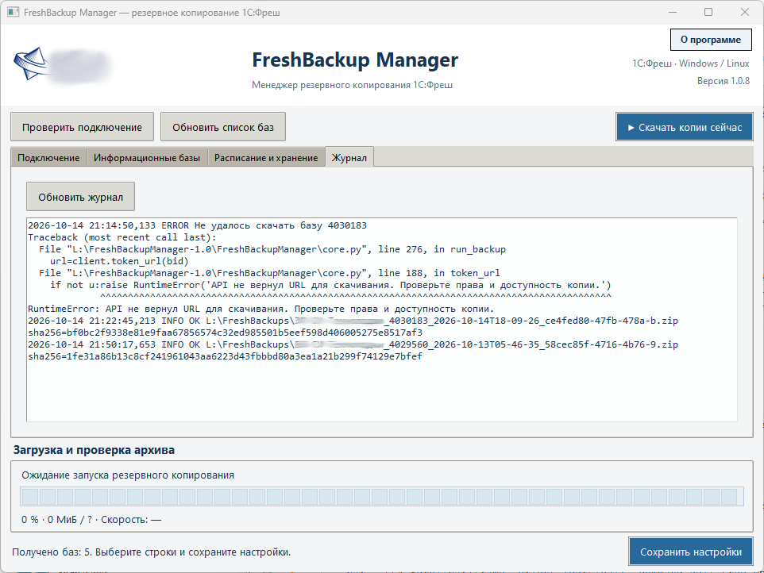Click the «RuntimeError: API не вернул URL» line
Viewport: 764px width, 573px height.
click(x=260, y=309)
